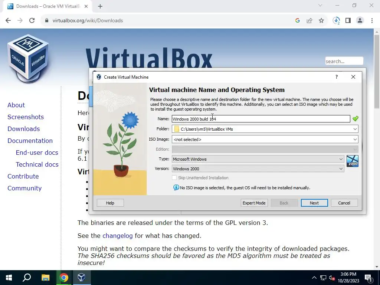Expand Chrome tab search chevron
This screenshot has height=285, width=380.
point(320,5)
